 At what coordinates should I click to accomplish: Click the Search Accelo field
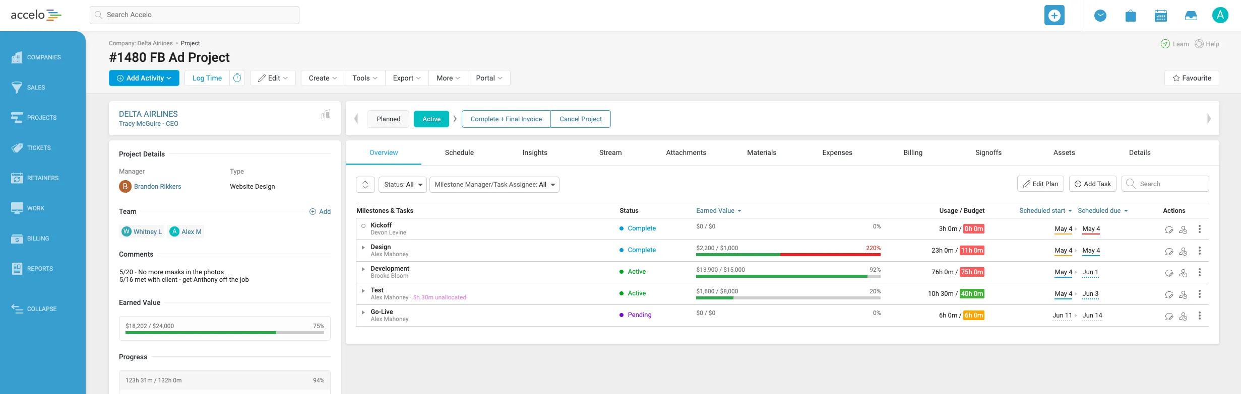coord(195,15)
